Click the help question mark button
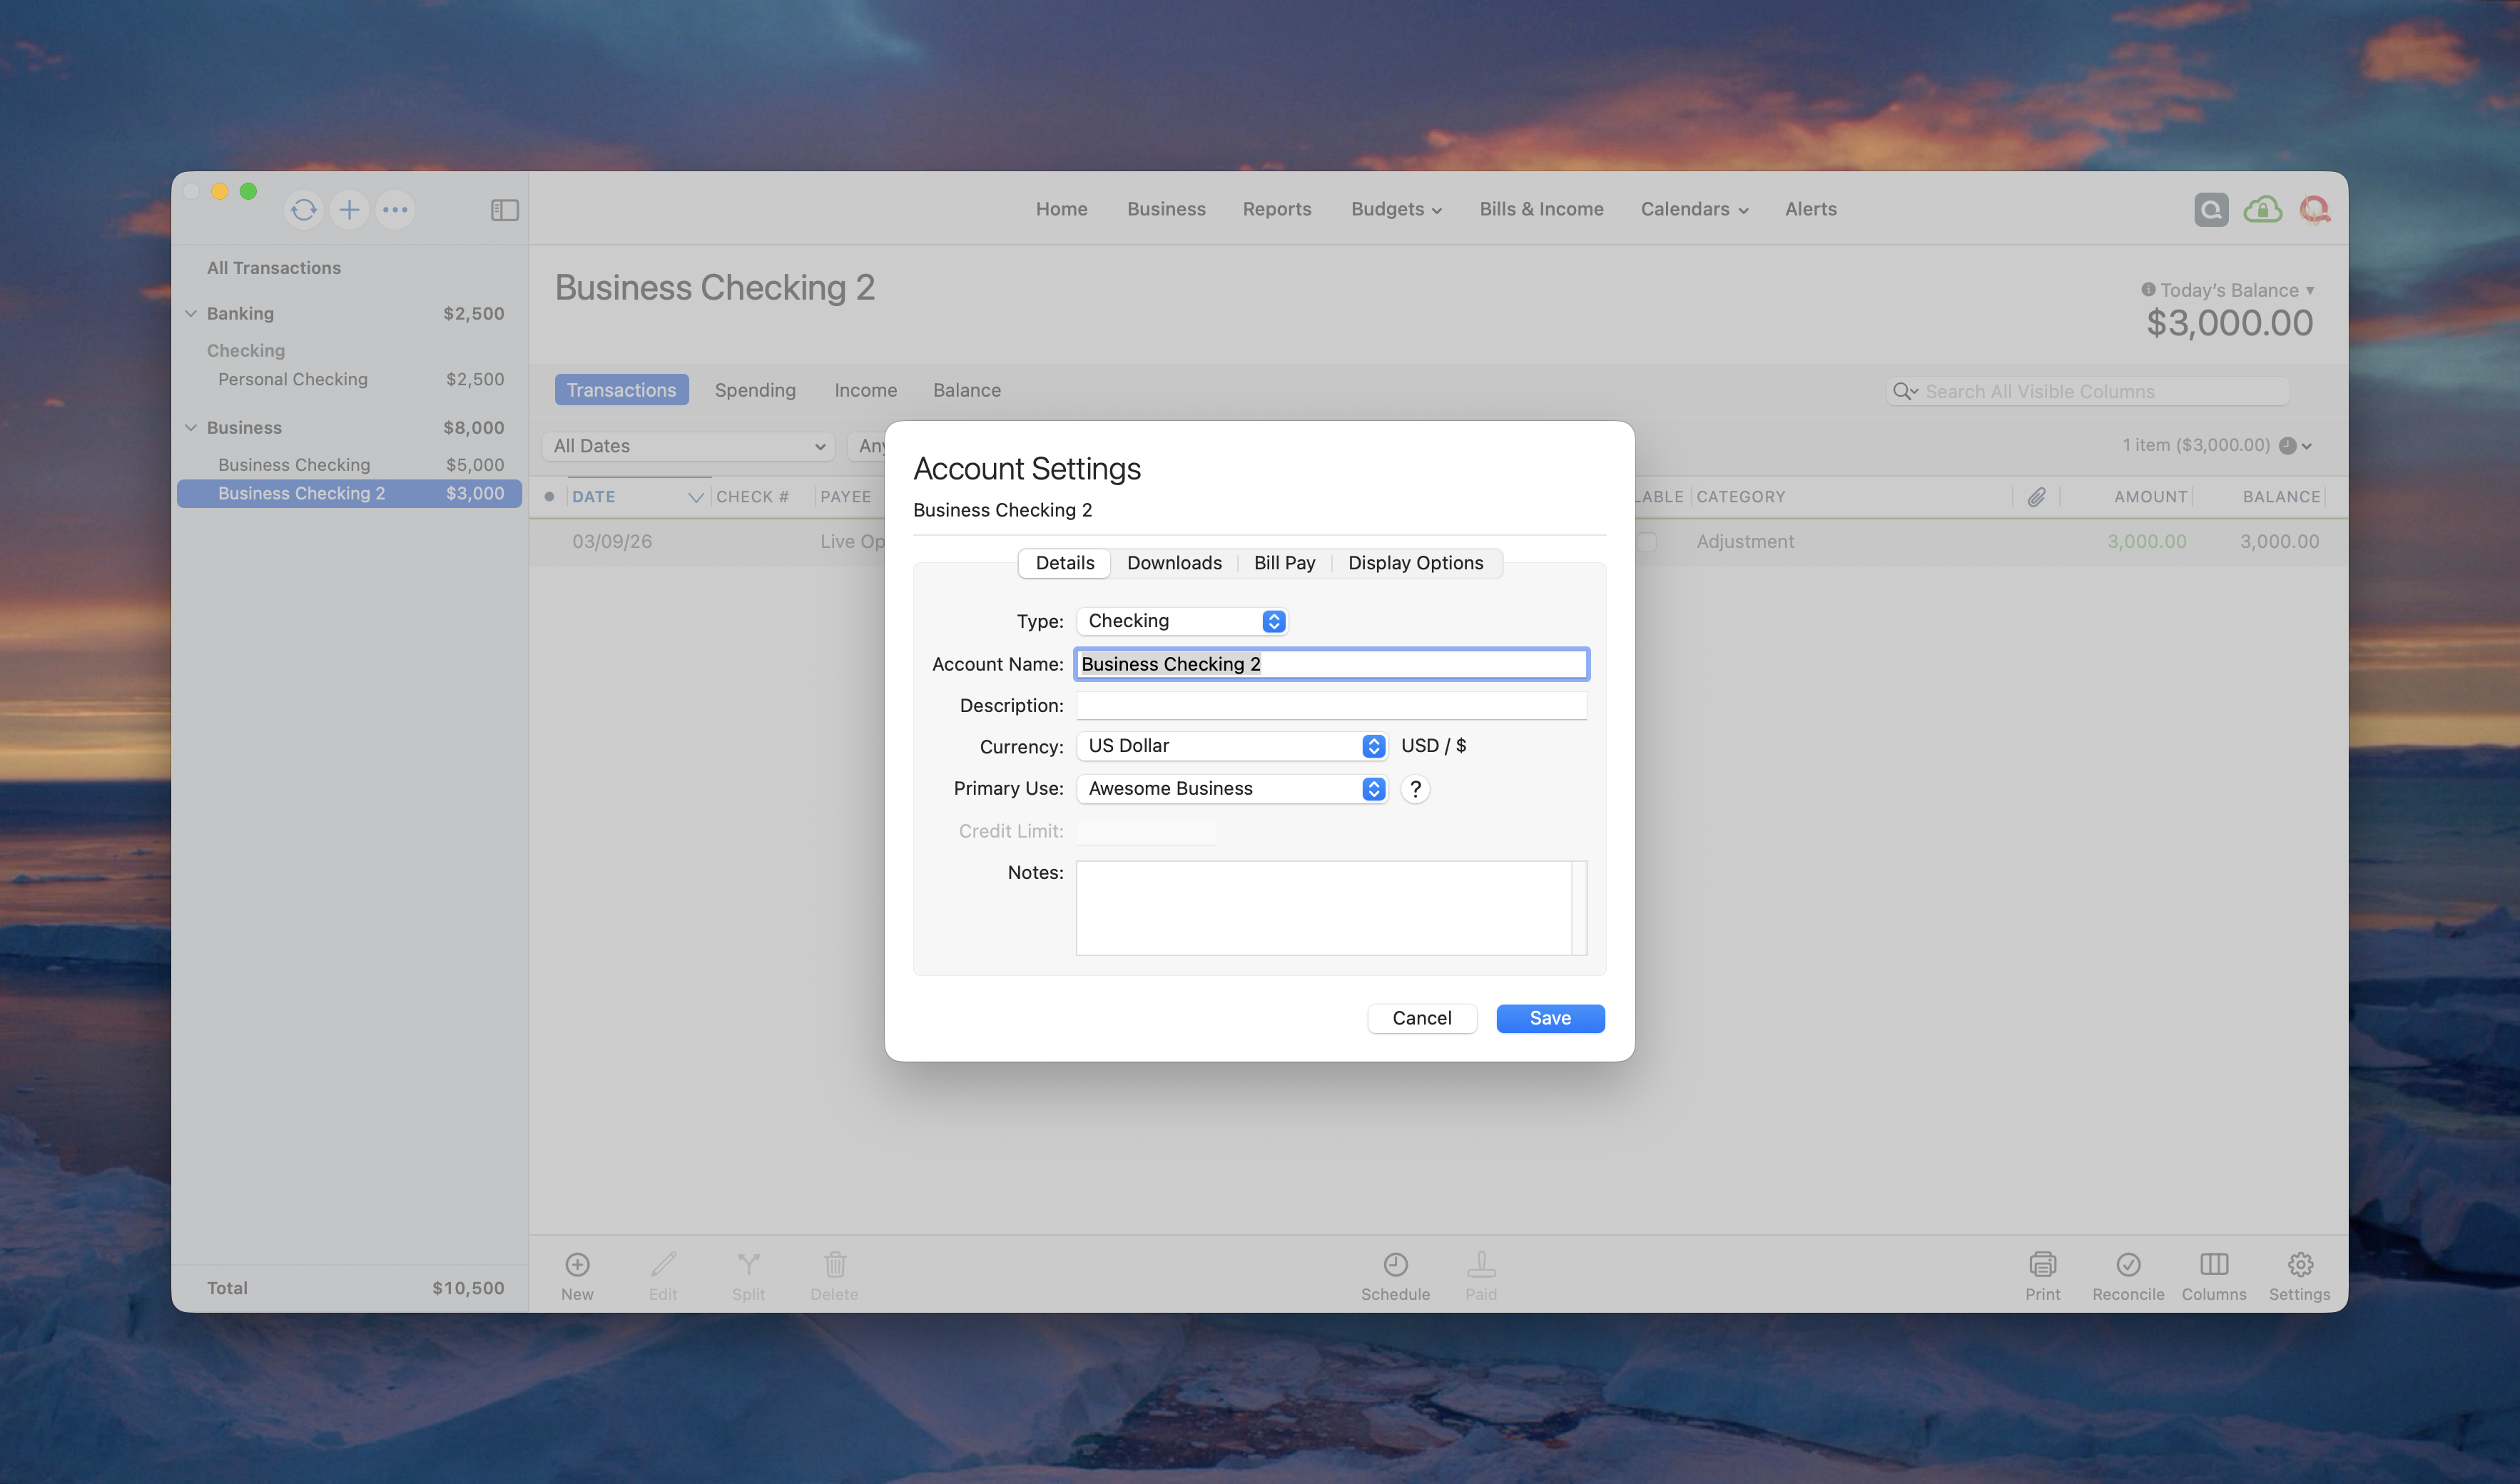 coord(1415,789)
